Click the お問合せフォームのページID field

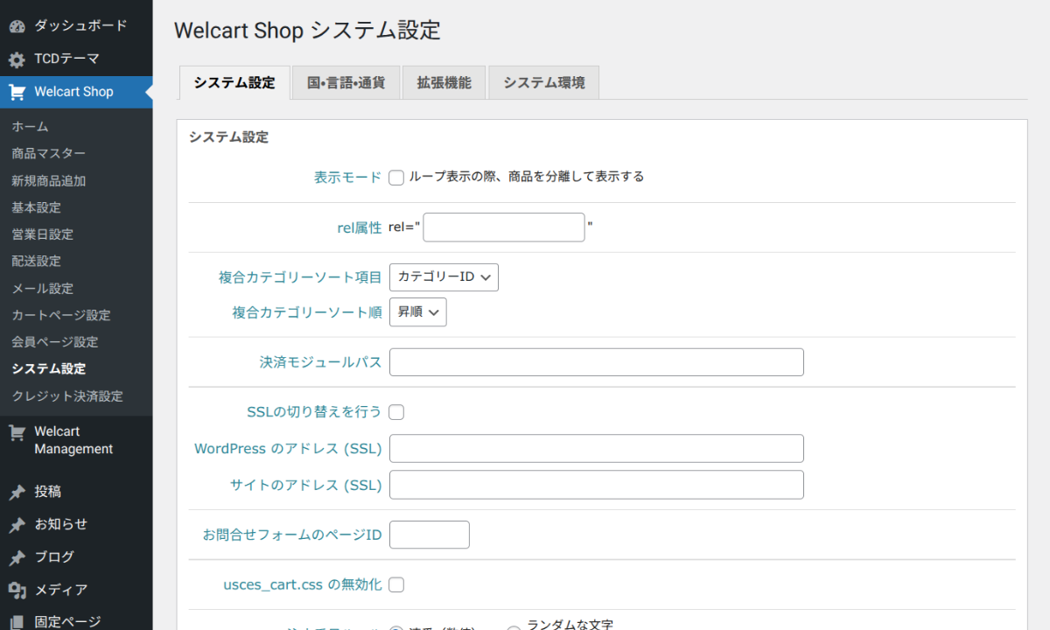[429, 535]
